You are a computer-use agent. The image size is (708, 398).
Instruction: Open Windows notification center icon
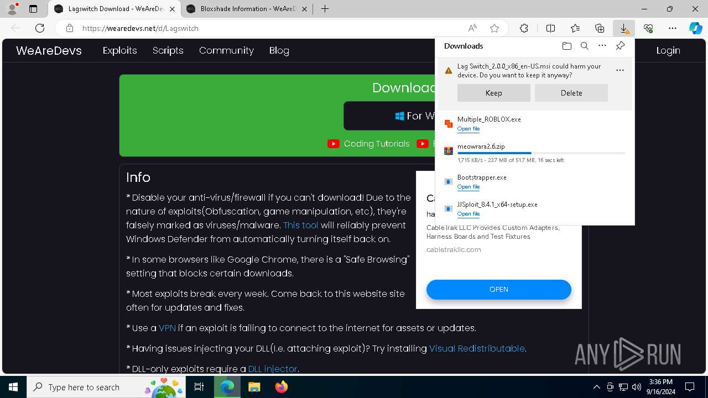click(x=690, y=387)
